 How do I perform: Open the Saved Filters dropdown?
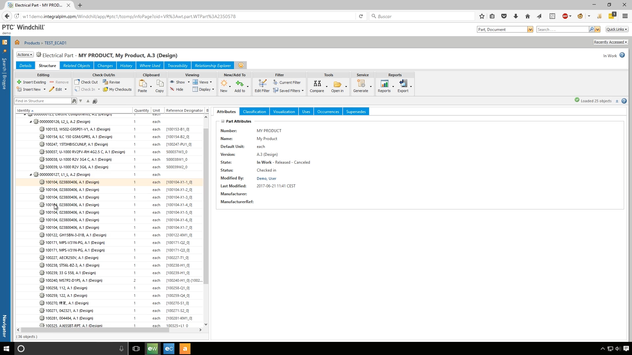[288, 91]
